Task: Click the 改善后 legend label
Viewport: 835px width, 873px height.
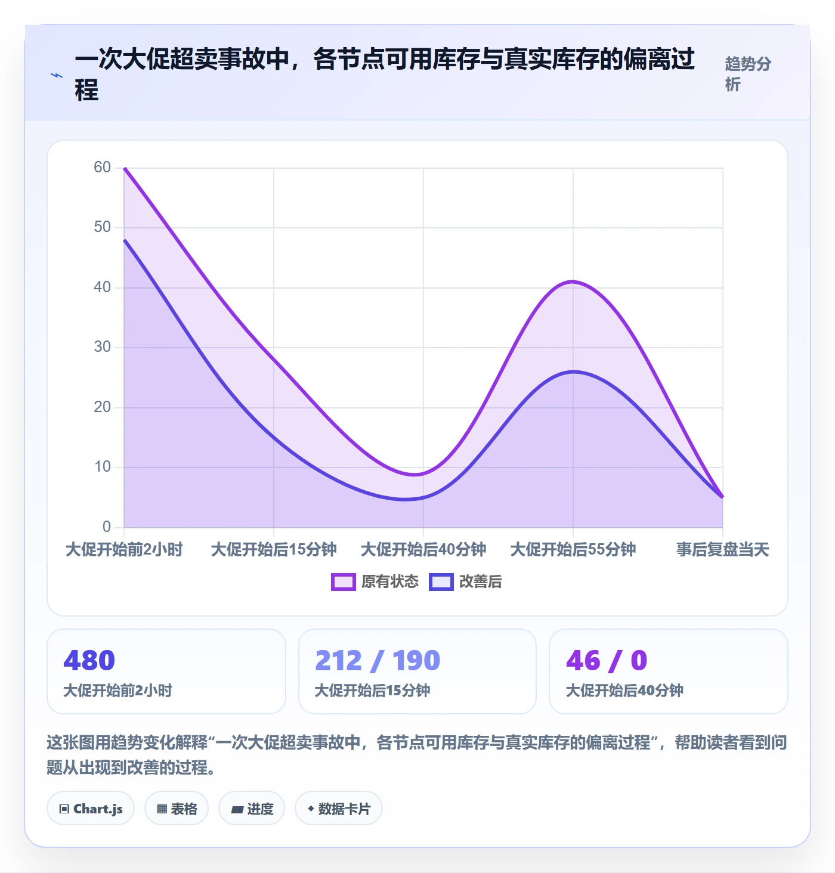Action: [481, 582]
